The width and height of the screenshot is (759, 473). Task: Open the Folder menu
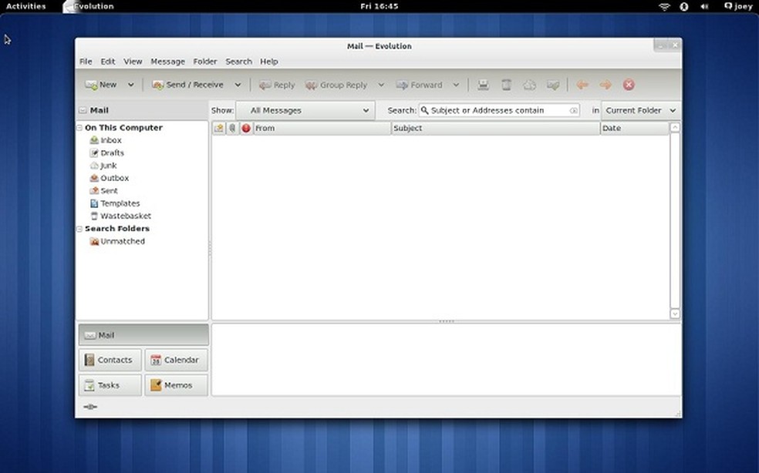[x=205, y=62]
